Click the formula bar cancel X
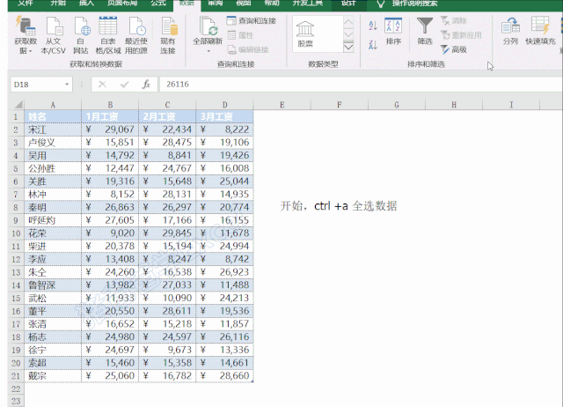Viewport: 563px width, 407px height. [x=102, y=85]
